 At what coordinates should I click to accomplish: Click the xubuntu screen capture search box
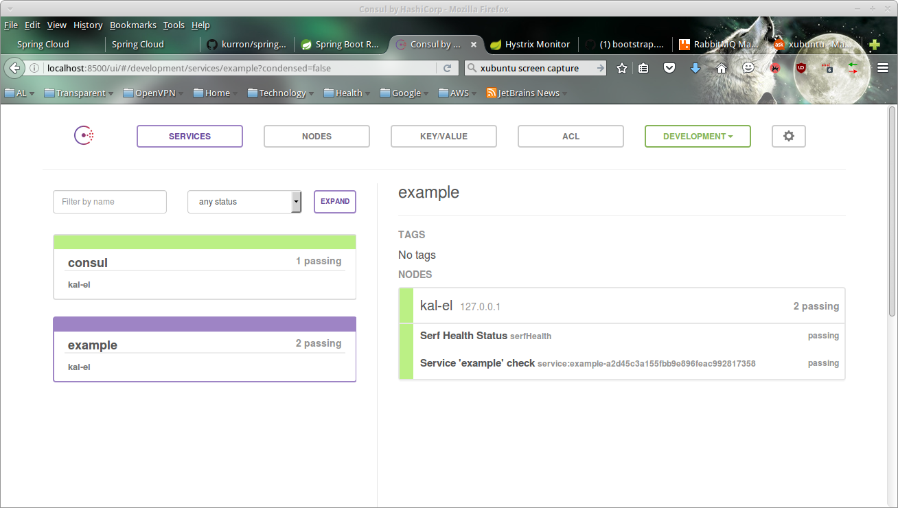(536, 68)
